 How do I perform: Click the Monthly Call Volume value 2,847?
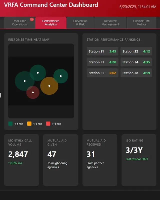click(18, 154)
